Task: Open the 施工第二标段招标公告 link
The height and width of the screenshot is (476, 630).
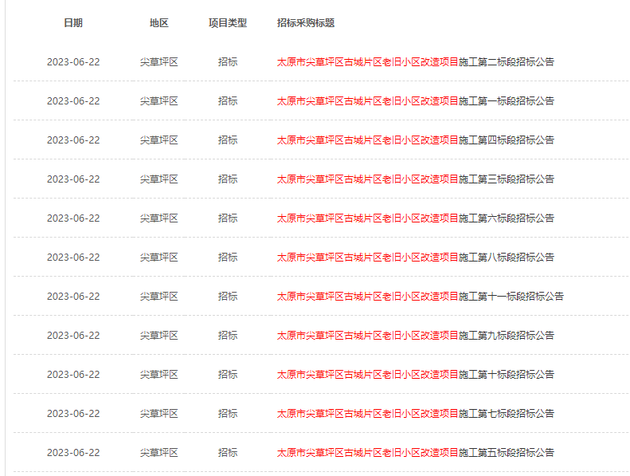Action: tap(416, 62)
